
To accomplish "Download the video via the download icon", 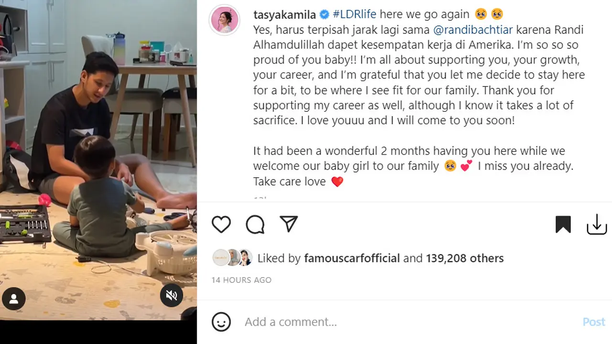I will point(597,224).
